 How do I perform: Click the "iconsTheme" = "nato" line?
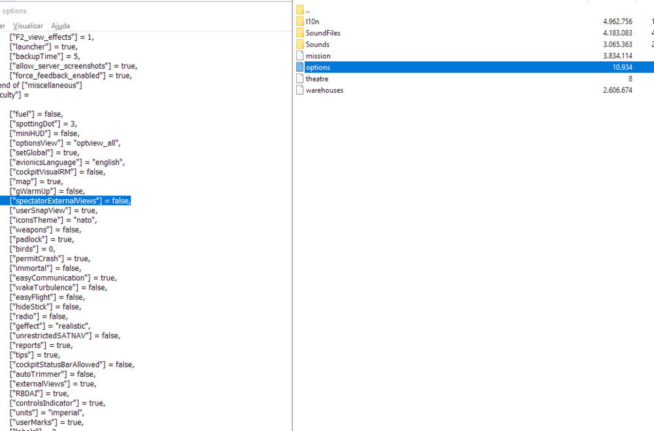coord(54,220)
